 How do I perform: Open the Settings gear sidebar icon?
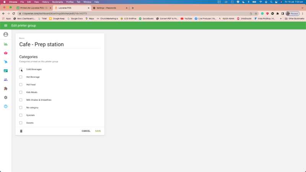click(6, 97)
